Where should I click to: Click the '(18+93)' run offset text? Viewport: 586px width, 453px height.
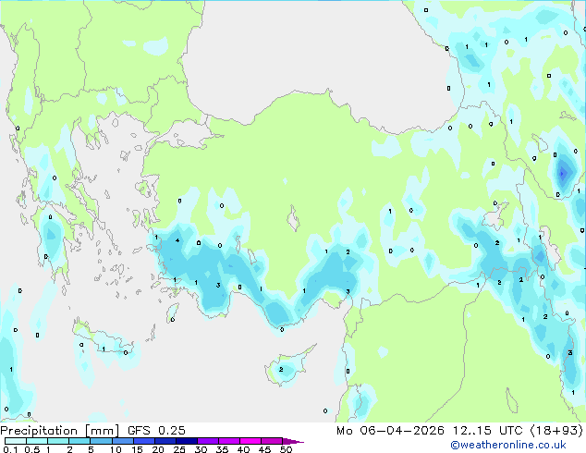[556, 431]
